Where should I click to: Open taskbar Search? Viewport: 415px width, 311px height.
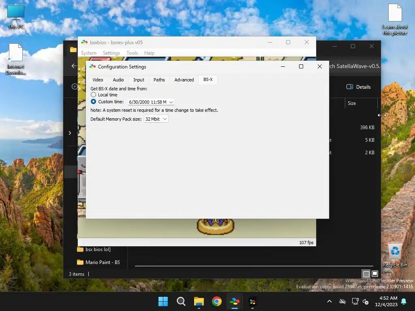[181, 301]
